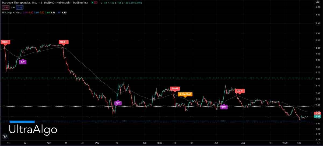The height and width of the screenshot is (146, 323).
Task: Open the USD currency dropdown
Action: pos(318,2)
